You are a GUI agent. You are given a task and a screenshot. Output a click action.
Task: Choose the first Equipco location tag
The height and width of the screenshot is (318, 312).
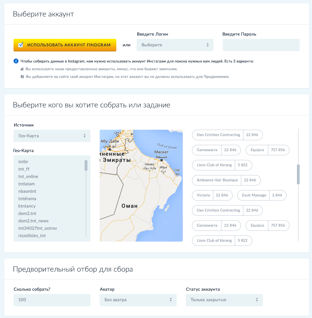pyautogui.click(x=267, y=150)
